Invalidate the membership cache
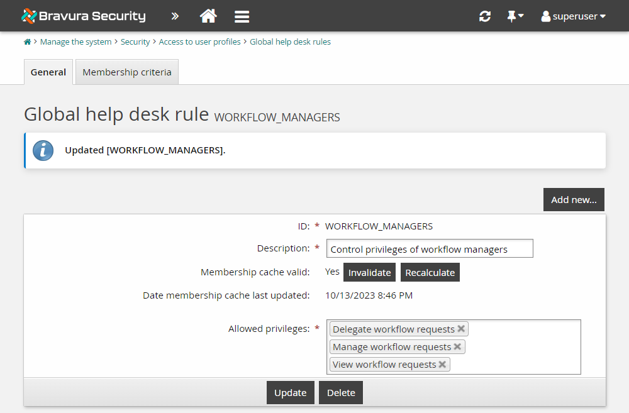Image resolution: width=629 pixels, height=413 pixels. tap(369, 272)
